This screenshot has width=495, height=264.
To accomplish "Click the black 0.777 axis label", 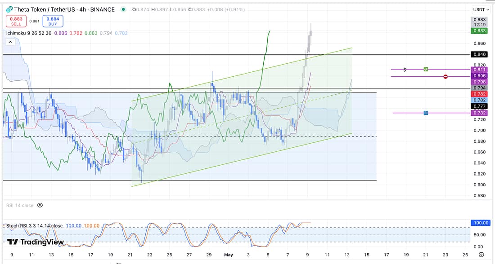I will pos(479,106).
